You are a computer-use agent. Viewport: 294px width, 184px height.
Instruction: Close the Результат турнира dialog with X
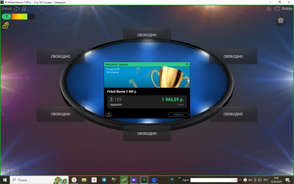pyautogui.click(x=187, y=64)
